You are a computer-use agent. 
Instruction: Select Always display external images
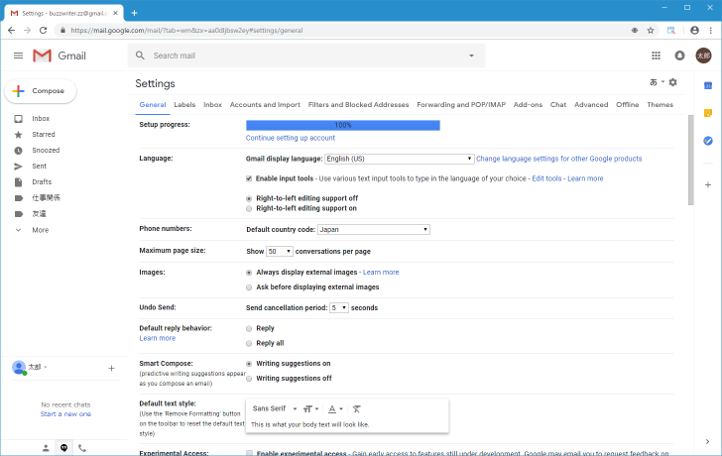(x=249, y=273)
